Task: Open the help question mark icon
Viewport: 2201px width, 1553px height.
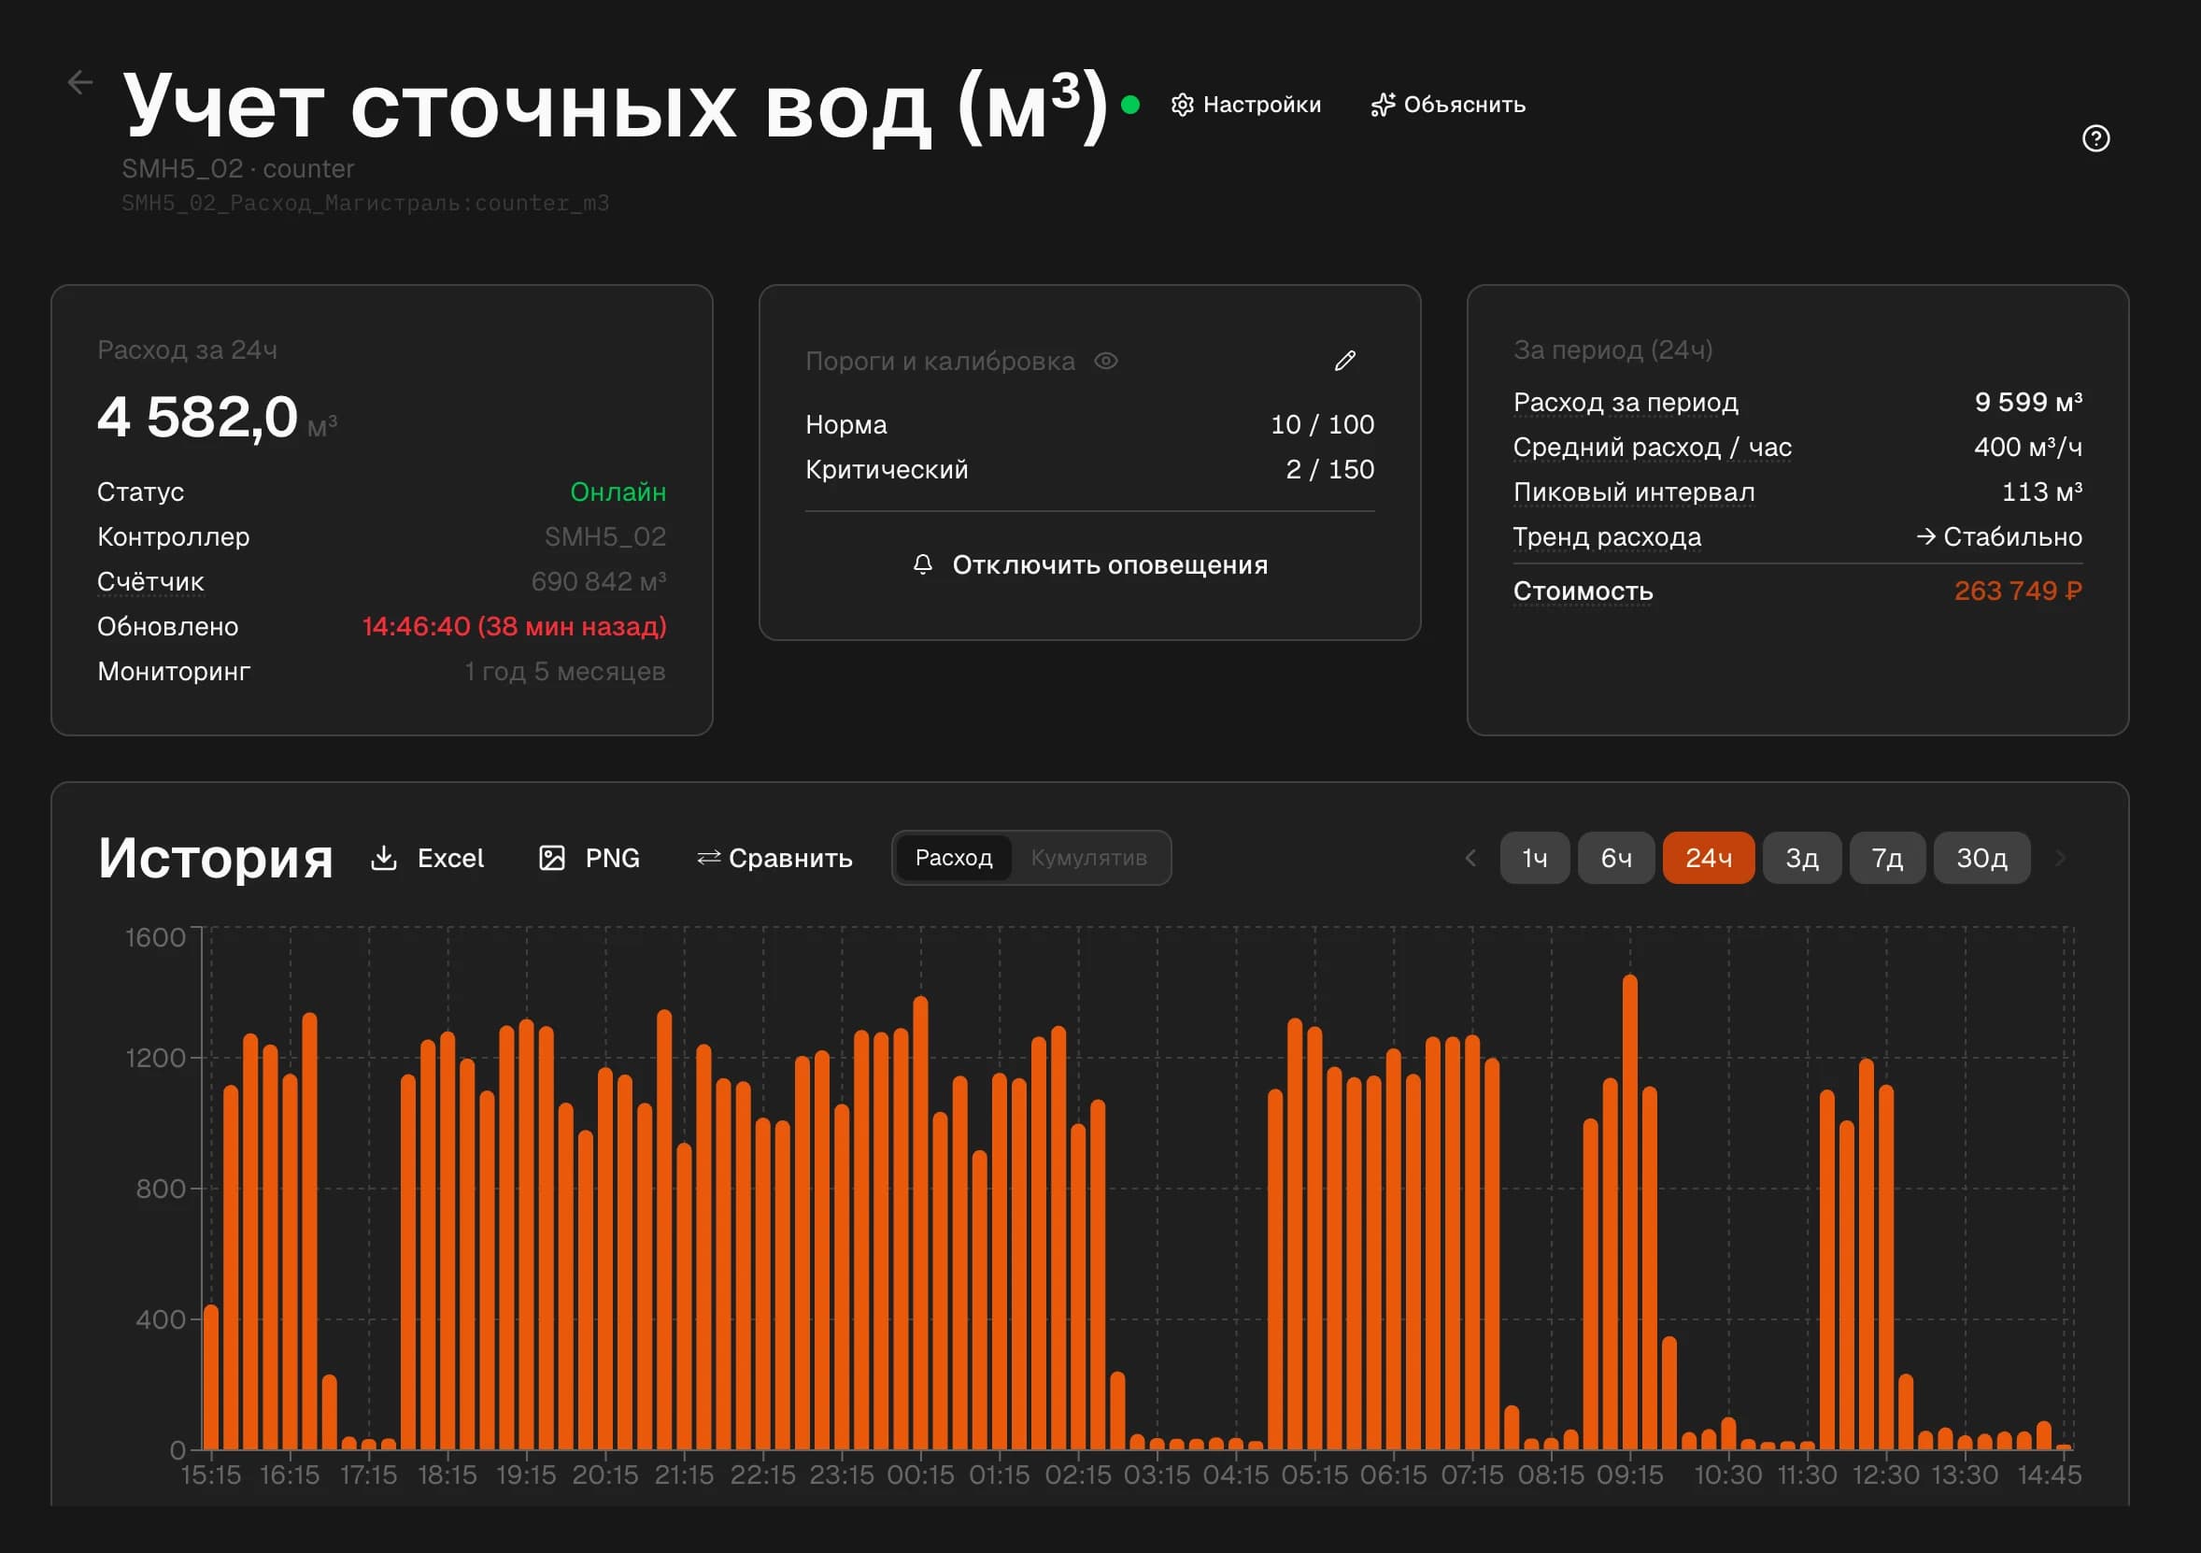Action: point(2095,138)
